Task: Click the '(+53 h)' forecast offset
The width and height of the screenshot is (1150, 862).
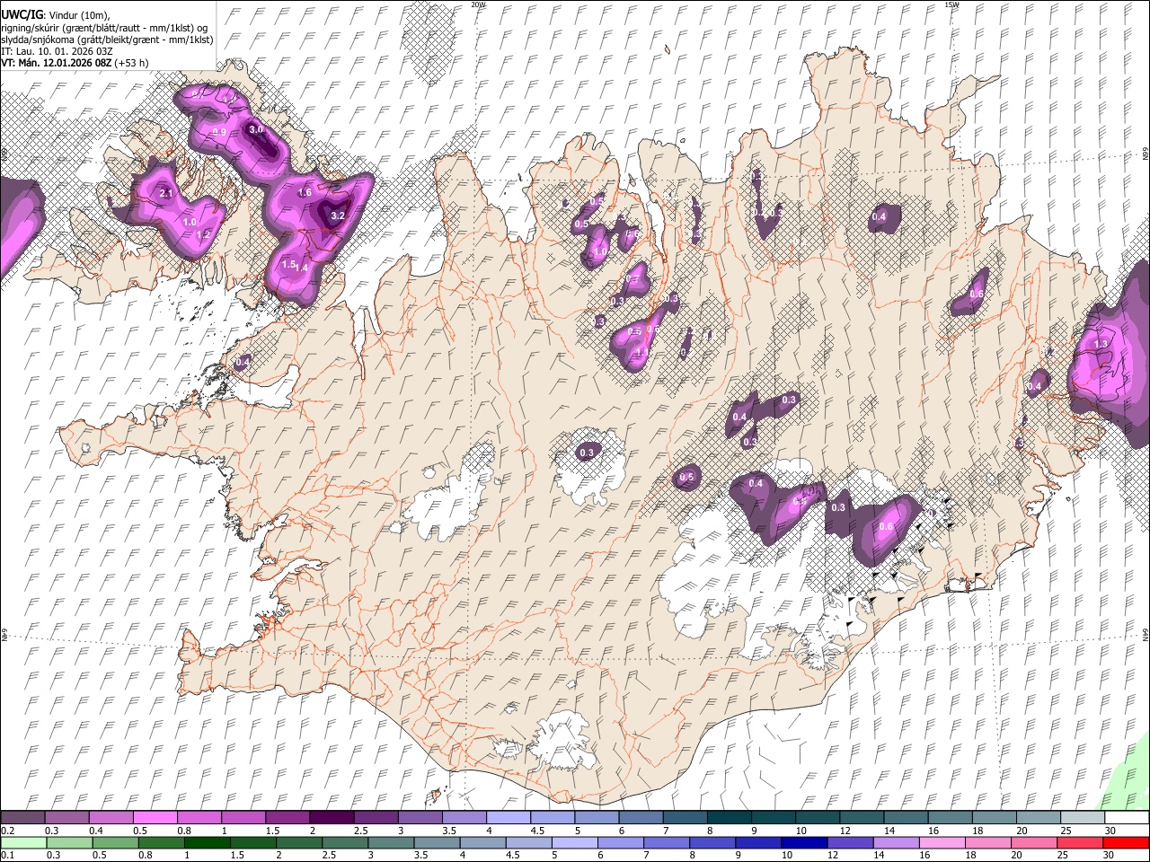Action: [x=132, y=63]
